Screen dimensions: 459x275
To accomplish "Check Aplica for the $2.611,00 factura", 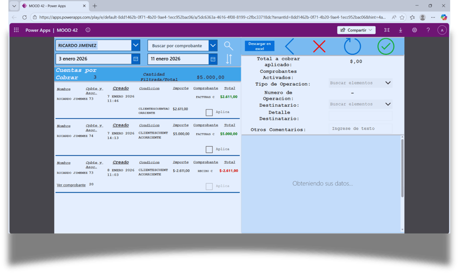I will [x=209, y=113].
